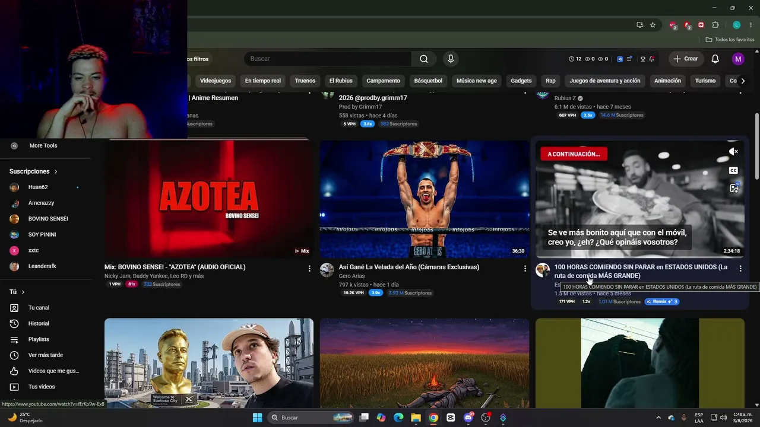Open Chrome's three-dot menu

750,25
